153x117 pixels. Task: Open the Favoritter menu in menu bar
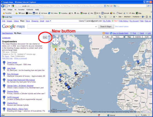coord(21,10)
